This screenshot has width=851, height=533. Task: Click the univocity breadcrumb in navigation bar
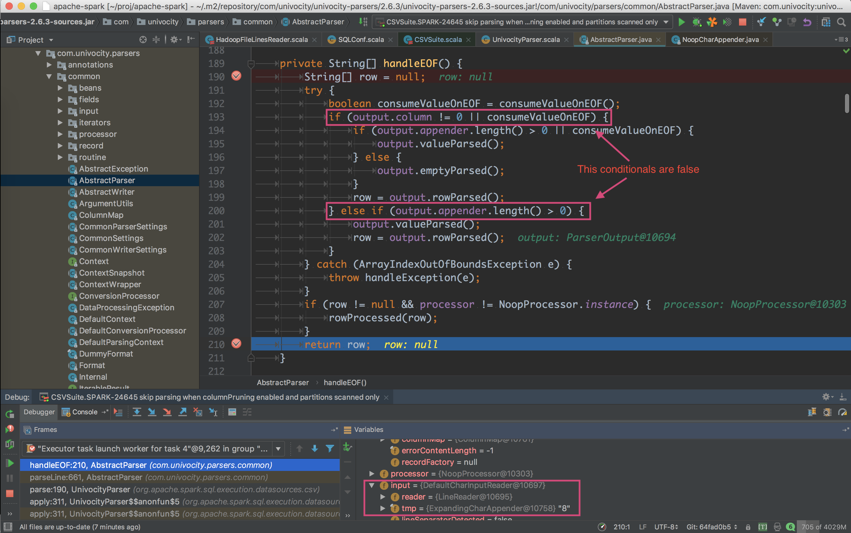pos(163,22)
